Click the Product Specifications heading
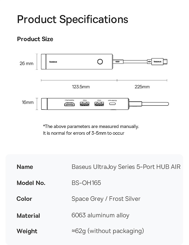Screen dimensions: 189x245 [73, 19]
